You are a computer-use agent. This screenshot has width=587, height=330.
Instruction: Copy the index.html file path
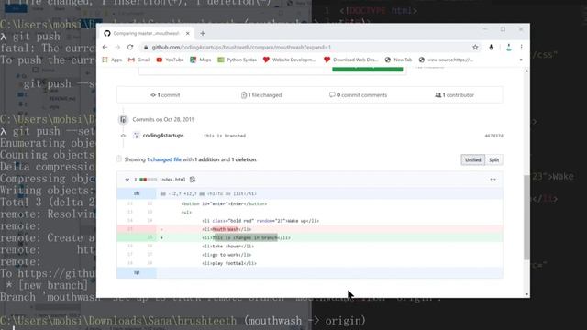click(193, 180)
